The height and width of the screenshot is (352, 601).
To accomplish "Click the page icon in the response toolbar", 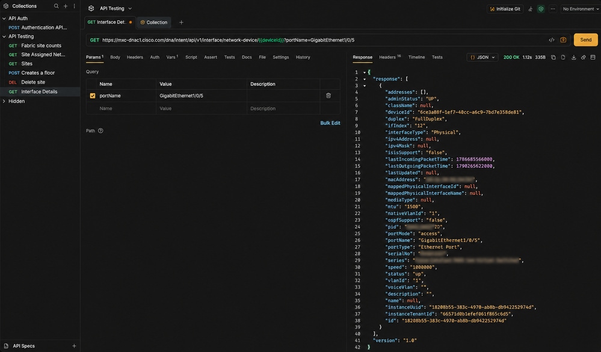I will pos(563,57).
